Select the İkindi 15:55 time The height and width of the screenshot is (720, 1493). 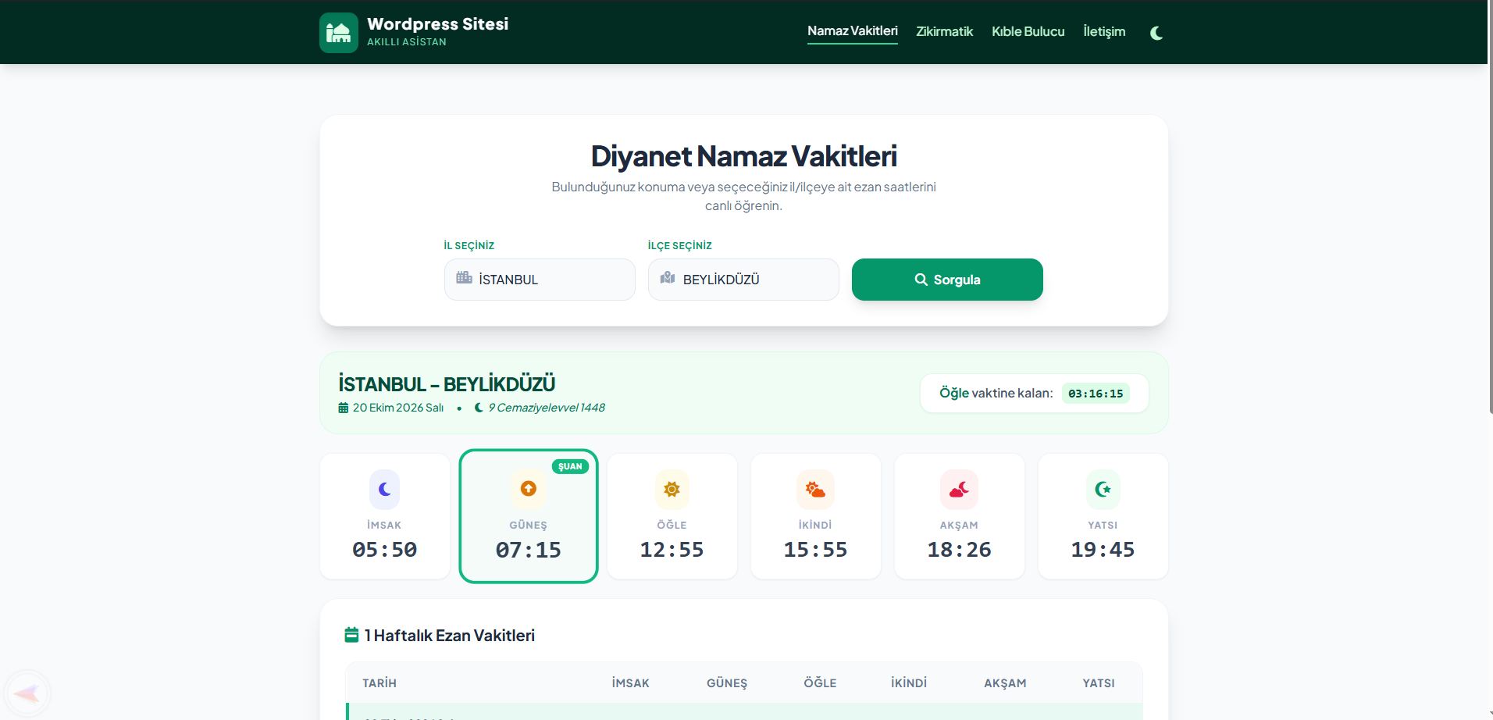pyautogui.click(x=815, y=550)
